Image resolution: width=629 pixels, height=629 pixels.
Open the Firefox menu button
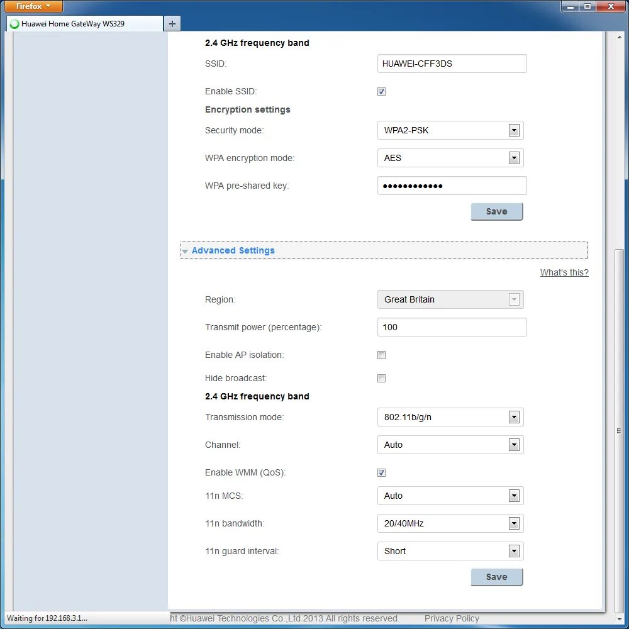tap(33, 6)
